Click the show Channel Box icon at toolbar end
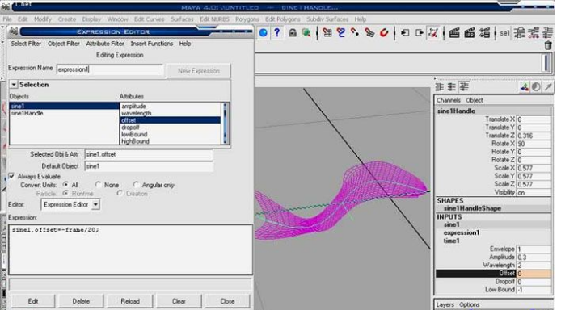This screenshot has width=561, height=310. (x=547, y=33)
